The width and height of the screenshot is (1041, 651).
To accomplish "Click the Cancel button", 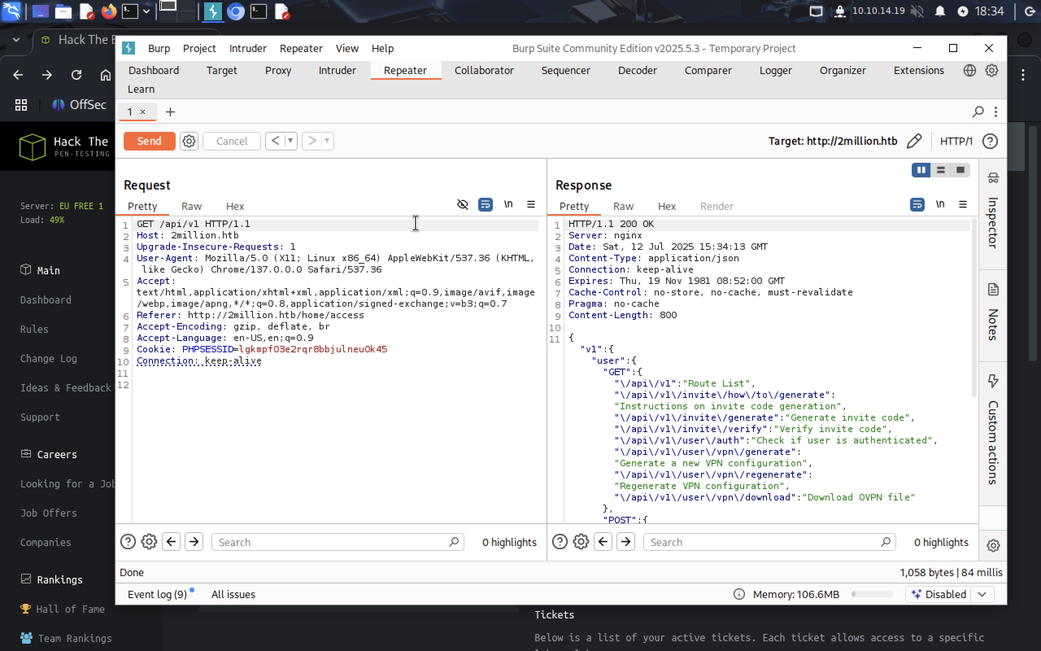I will pyautogui.click(x=231, y=141).
